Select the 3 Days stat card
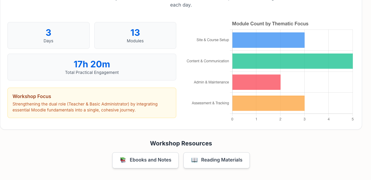 point(48,35)
